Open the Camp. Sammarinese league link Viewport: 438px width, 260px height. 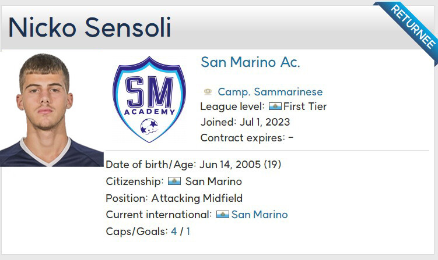tap(270, 92)
